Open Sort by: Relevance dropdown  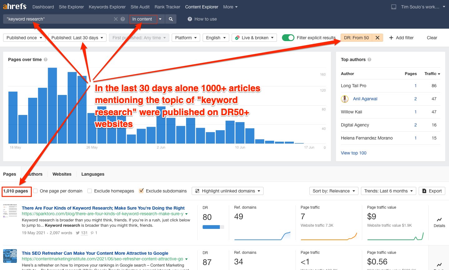pyautogui.click(x=334, y=191)
